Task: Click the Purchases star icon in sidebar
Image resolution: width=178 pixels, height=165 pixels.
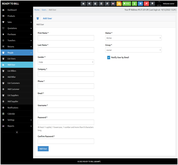Action: (3, 34)
